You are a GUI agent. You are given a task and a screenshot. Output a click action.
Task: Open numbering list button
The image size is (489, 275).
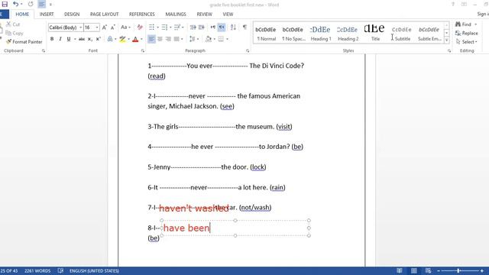pyautogui.click(x=164, y=27)
